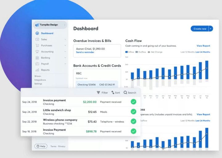The width and height of the screenshot is (222, 158).
Task: Click the gray Outflow legend swatch
Action: (x=137, y=52)
